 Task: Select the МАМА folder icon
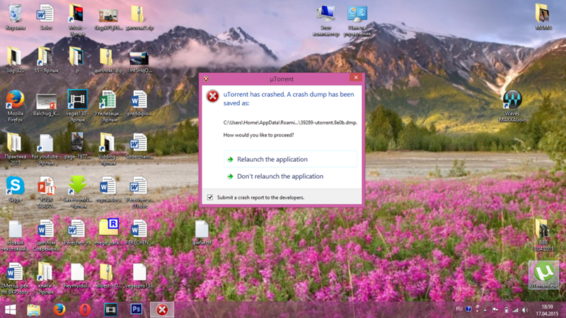tap(543, 17)
